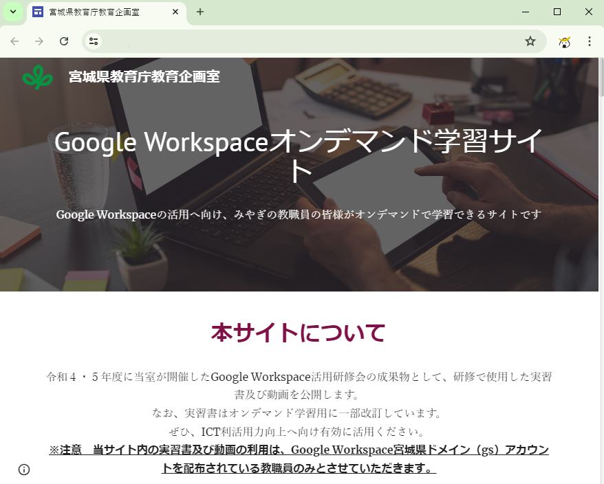Open a new browser tab

[200, 12]
